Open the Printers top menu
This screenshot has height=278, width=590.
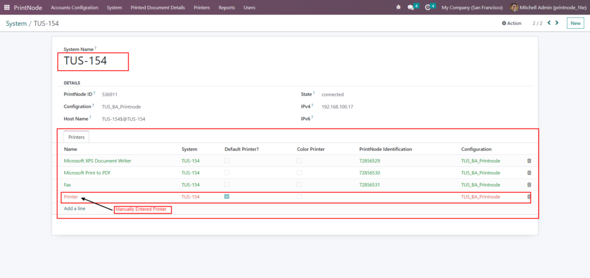coord(202,7)
